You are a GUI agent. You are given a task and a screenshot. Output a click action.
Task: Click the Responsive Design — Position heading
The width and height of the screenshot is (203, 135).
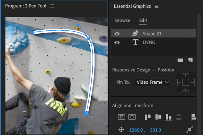(143, 70)
